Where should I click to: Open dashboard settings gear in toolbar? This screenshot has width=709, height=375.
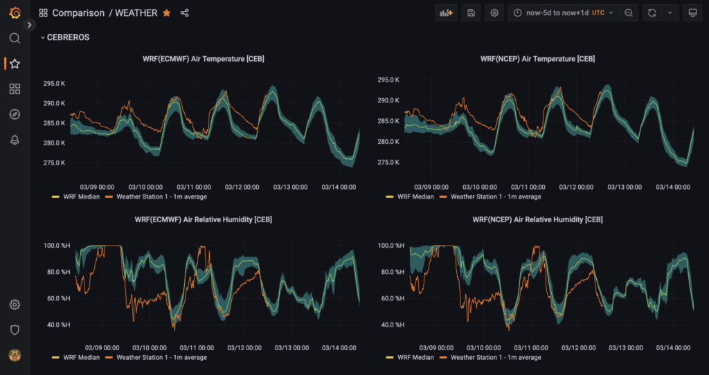click(x=494, y=13)
